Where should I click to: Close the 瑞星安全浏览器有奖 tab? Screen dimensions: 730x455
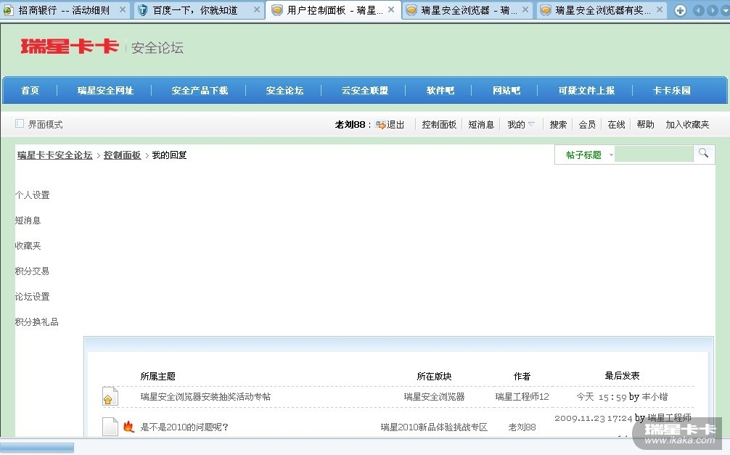tap(660, 9)
